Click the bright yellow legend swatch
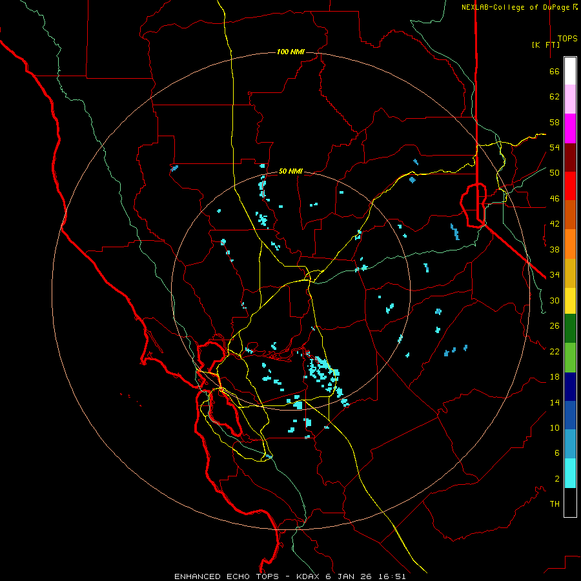This screenshot has height=581, width=581. [570, 301]
